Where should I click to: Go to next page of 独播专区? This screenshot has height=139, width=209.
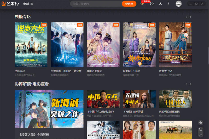pyautogui.click(x=190, y=17)
